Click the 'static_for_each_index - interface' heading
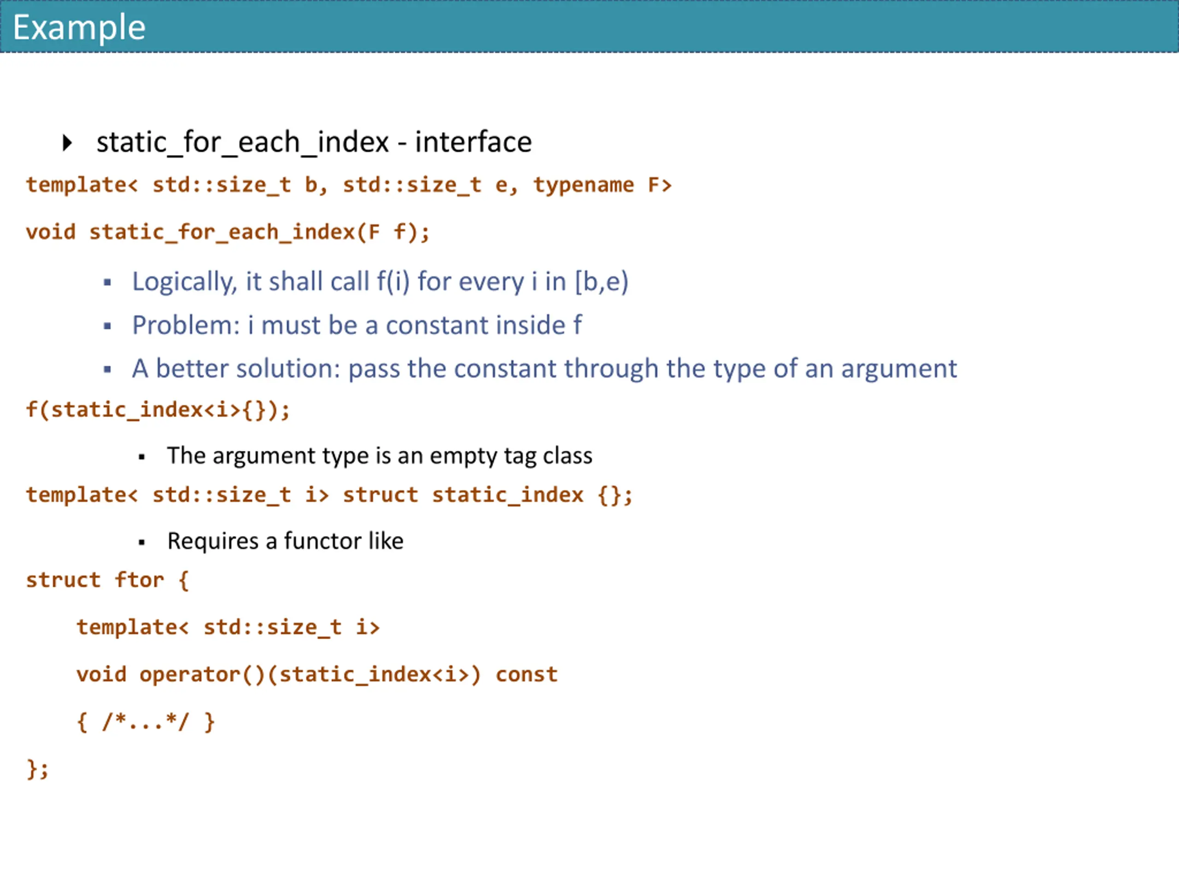The height and width of the screenshot is (884, 1179). pyautogui.click(x=314, y=142)
